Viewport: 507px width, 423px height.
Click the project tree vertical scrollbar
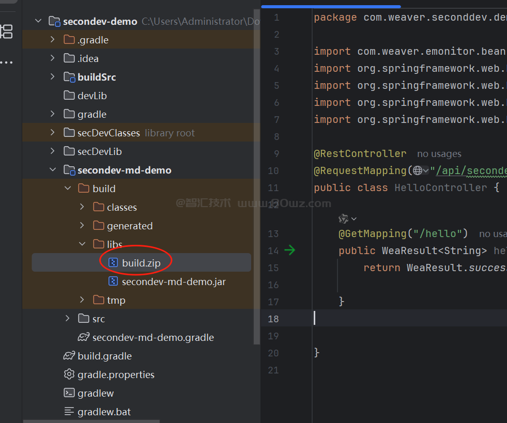coord(257,176)
